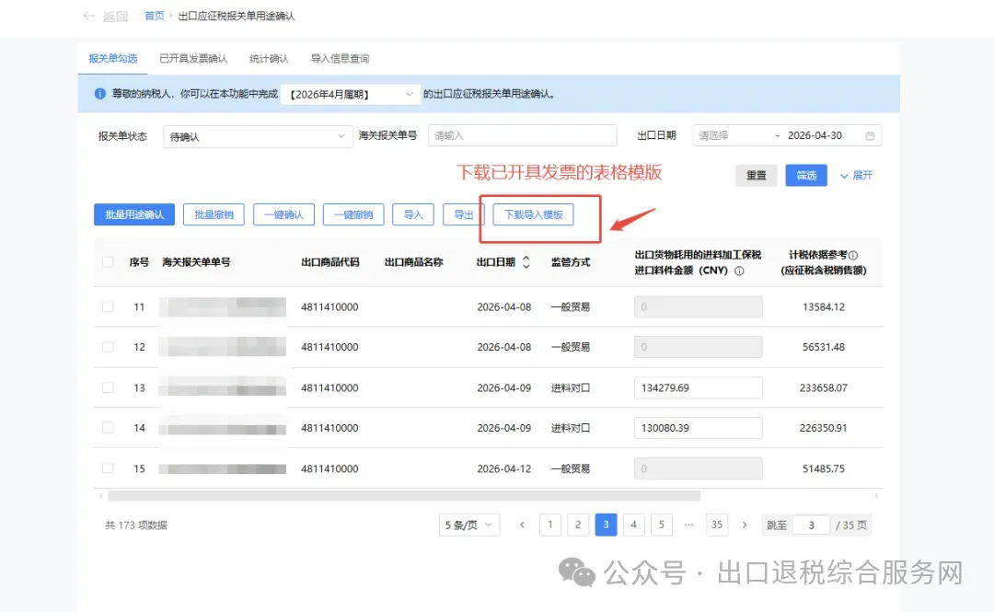Select current page 3 button
The height and width of the screenshot is (612, 994).
(606, 525)
